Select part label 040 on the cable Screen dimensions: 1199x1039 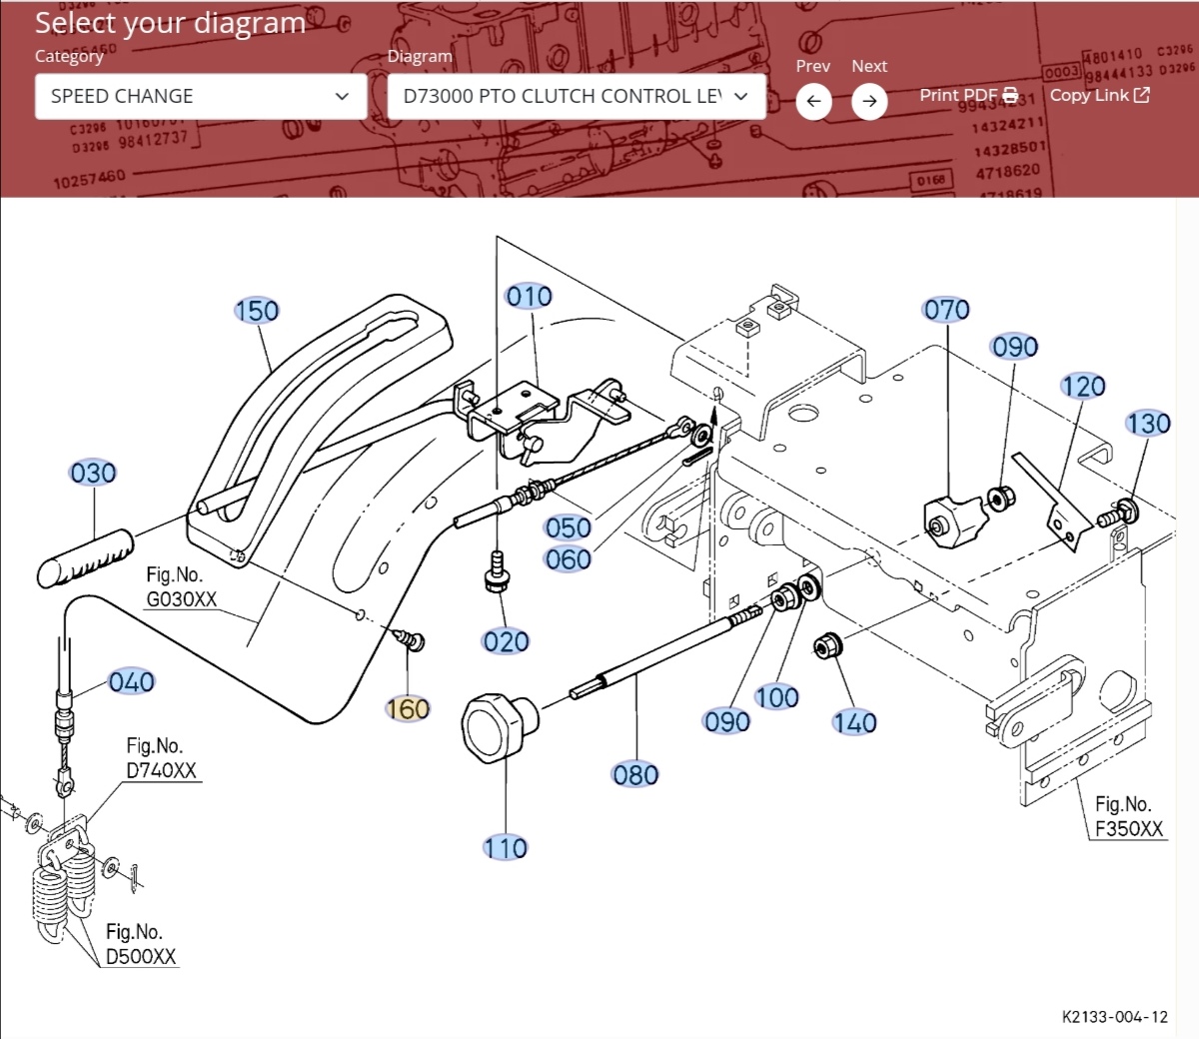pos(132,682)
